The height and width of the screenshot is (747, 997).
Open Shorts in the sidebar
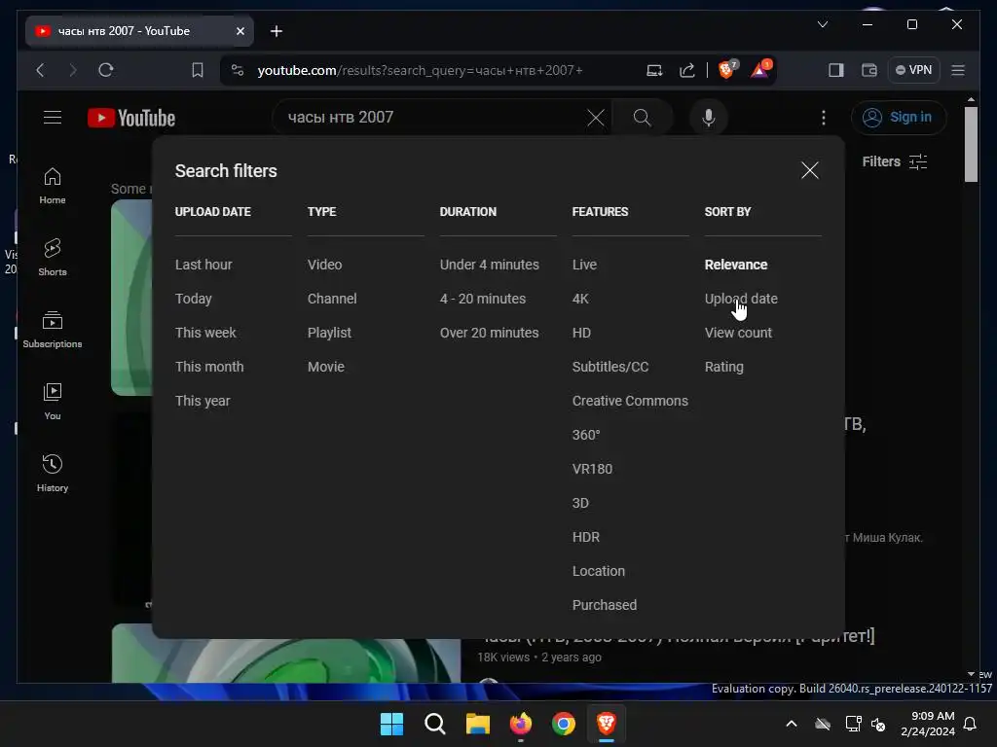[53, 257]
